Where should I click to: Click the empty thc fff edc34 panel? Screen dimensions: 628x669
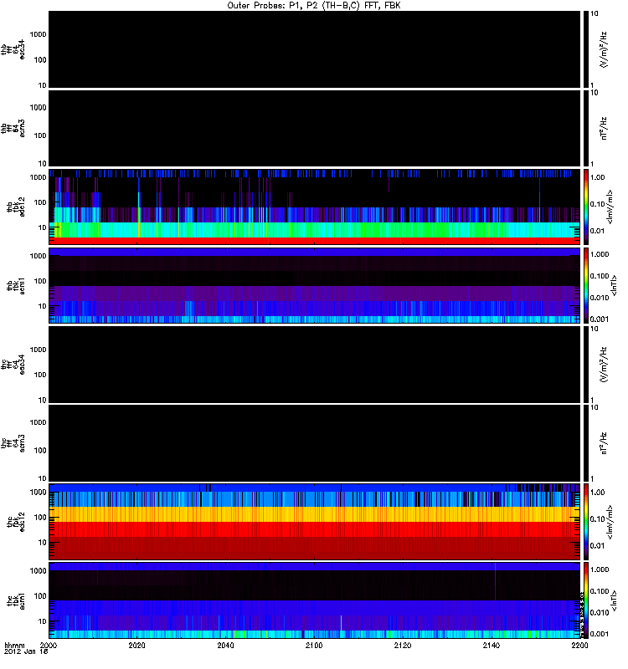point(315,364)
